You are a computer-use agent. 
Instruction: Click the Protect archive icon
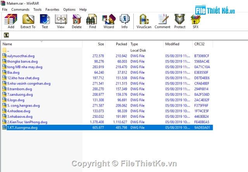click(x=180, y=19)
